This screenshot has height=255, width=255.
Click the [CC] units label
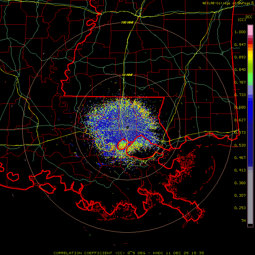[x=242, y=20]
